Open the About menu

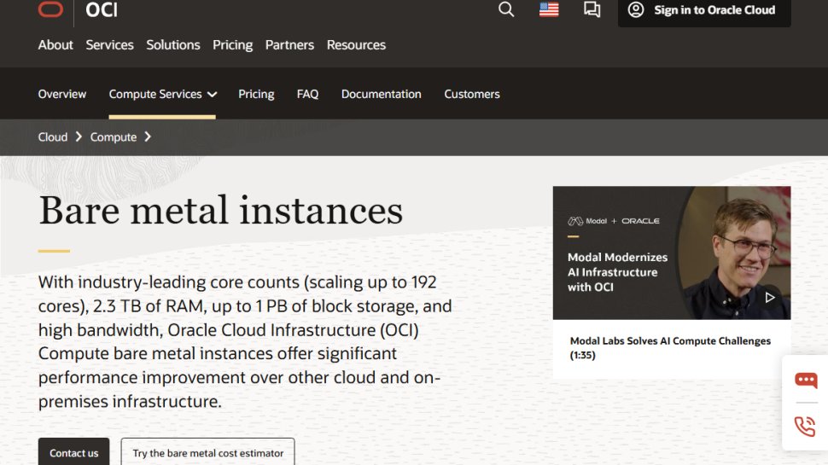click(x=55, y=45)
